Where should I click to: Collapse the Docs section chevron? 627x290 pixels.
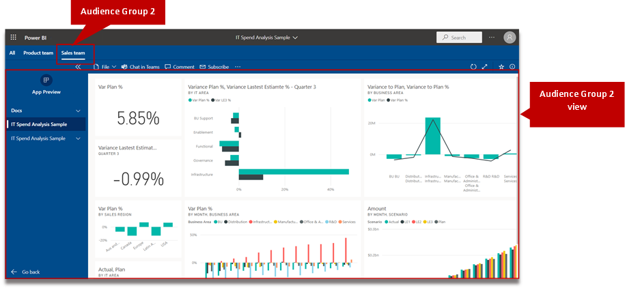click(x=79, y=111)
